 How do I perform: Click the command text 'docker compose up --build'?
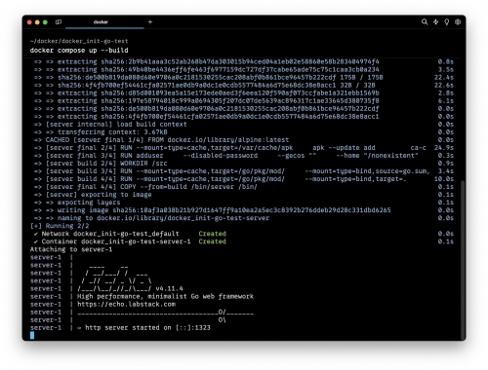tap(79, 51)
